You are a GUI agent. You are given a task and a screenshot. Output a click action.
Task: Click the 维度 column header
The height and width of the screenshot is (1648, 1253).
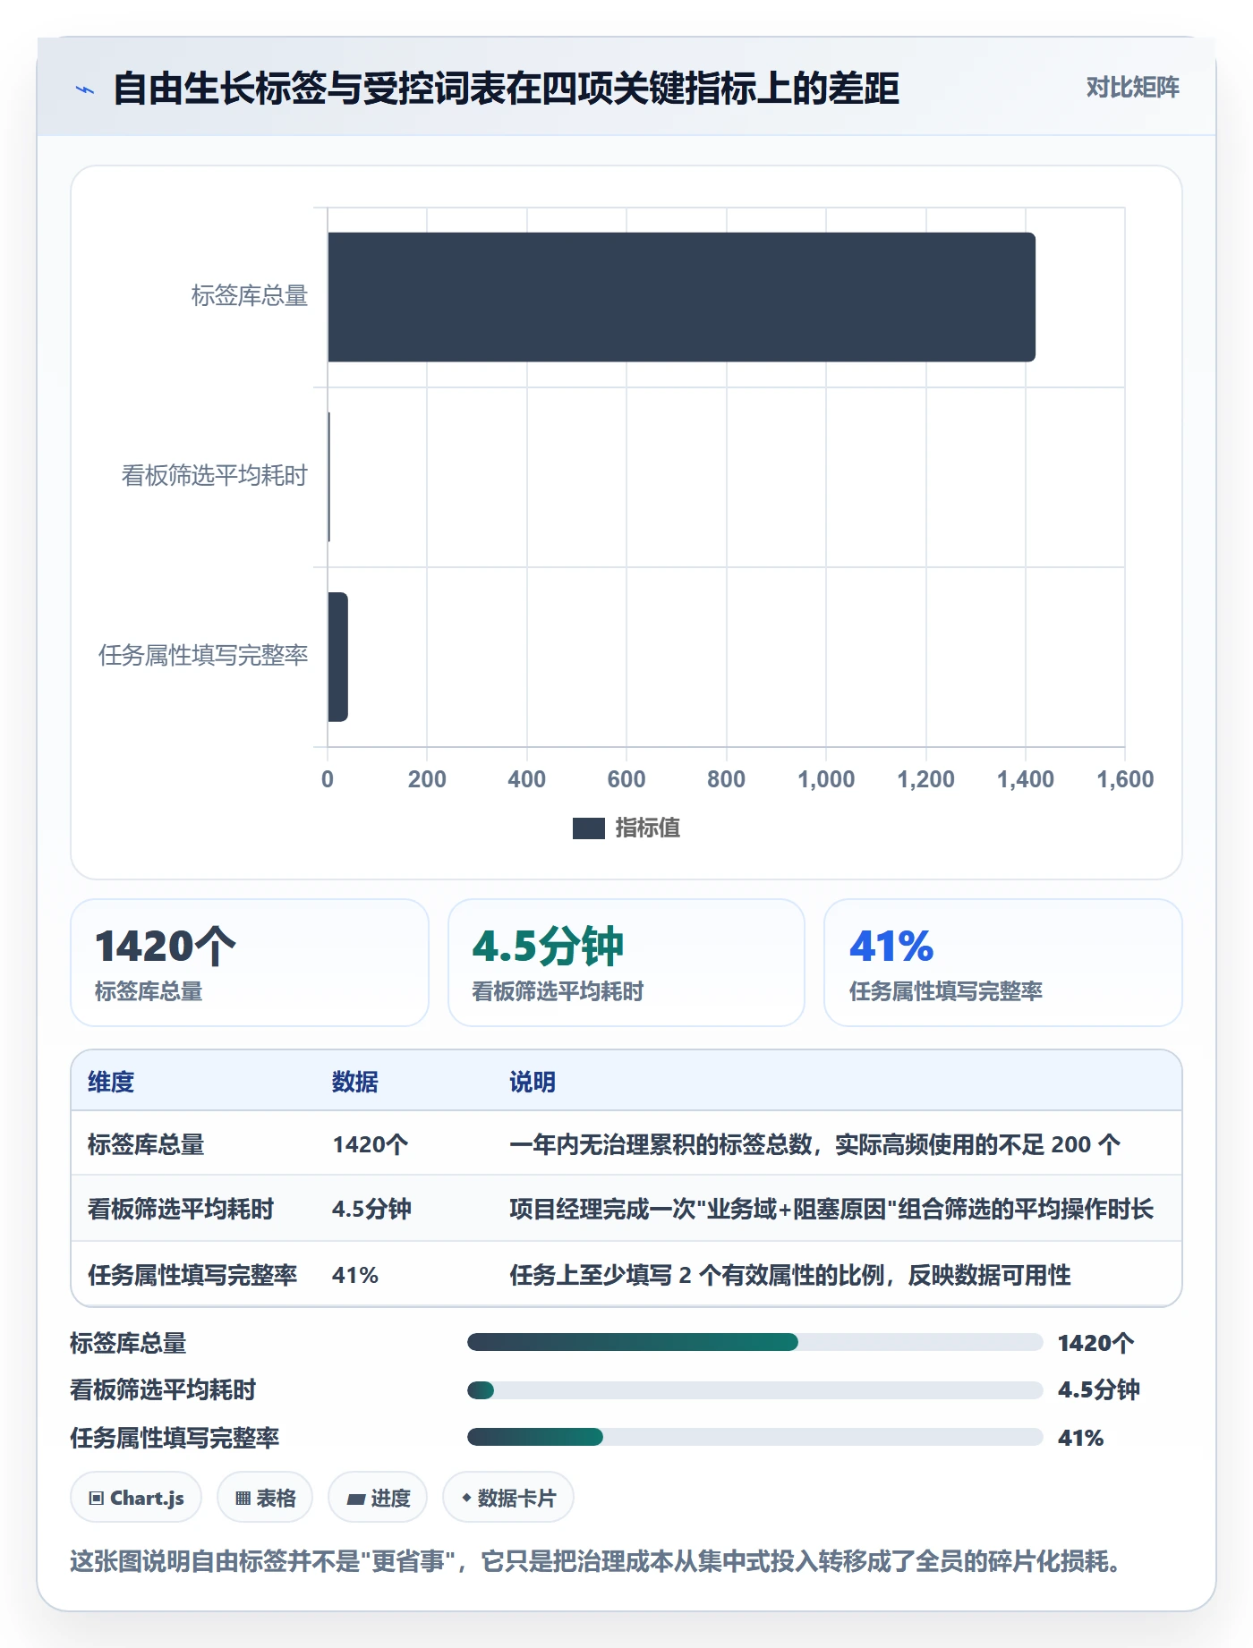(x=111, y=1082)
